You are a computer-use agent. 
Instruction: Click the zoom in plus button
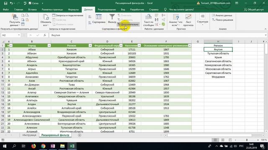(x=258, y=140)
